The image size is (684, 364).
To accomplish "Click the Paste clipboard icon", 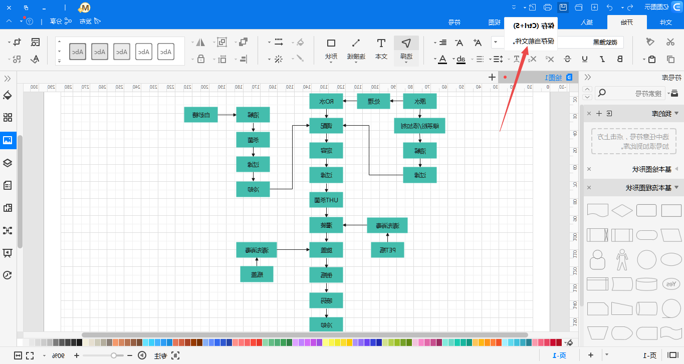I will [651, 60].
